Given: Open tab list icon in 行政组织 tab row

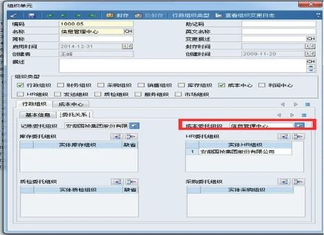Looking at the screenshot, I should point(308,104).
